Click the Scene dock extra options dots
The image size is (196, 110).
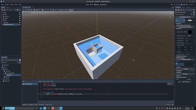click(x=20, y=10)
